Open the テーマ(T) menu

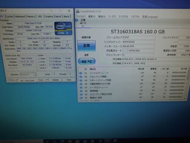click(112, 16)
